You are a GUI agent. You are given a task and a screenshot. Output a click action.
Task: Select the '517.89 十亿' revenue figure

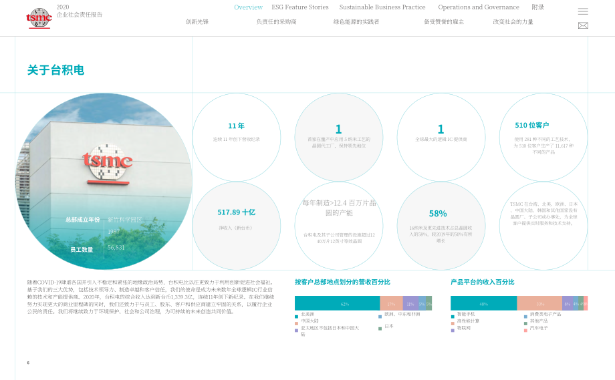[237, 212]
